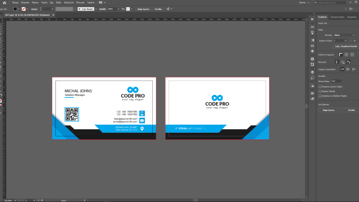Open the Asset Export icon below Layers
The width and height of the screenshot is (359, 202).
coord(312,78)
